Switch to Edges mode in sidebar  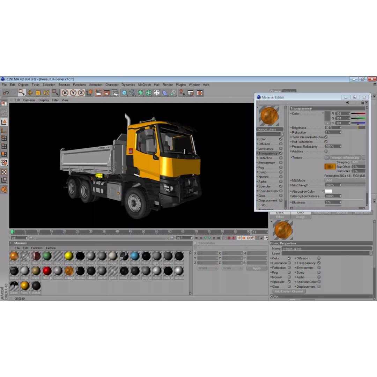tap(4, 146)
